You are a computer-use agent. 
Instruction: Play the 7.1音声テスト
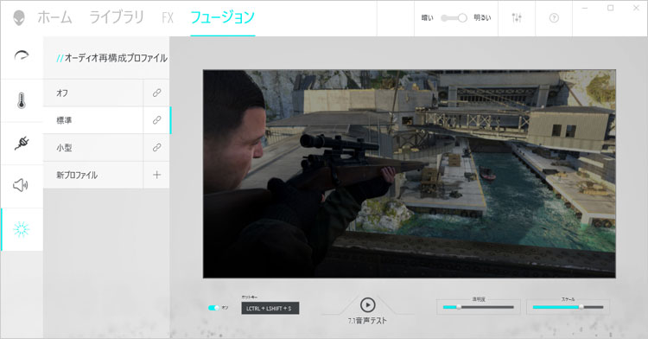367,305
